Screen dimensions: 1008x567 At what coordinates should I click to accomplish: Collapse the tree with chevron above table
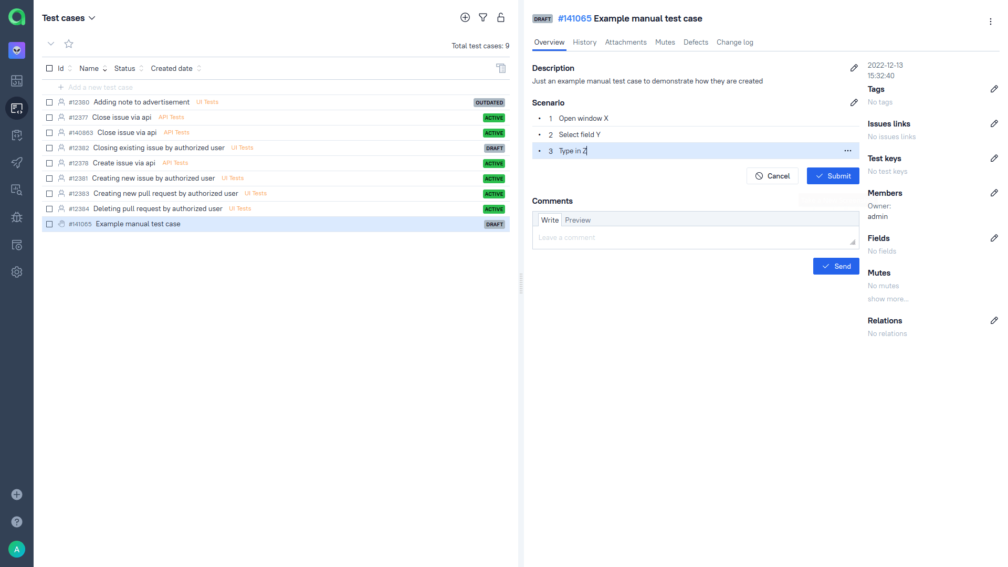point(50,44)
